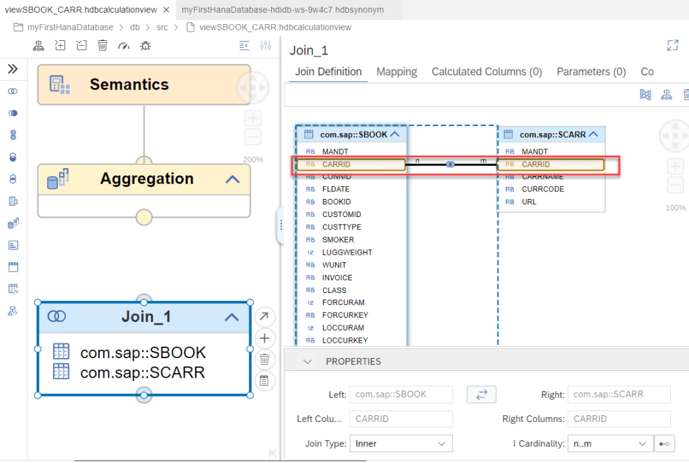Viewport: 689px width, 463px height.
Task: Maximize the Join_1 details panel
Action: (x=672, y=45)
